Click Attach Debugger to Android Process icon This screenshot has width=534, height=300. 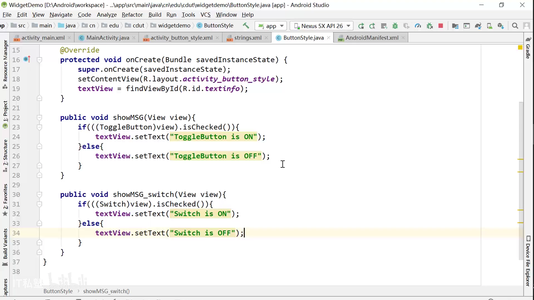pos(429,26)
